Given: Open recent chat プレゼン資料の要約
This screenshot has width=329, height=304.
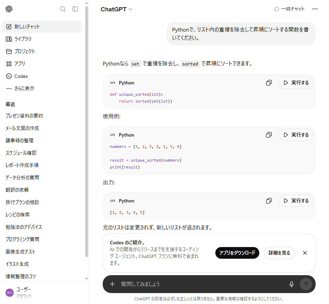Looking at the screenshot, I should pos(42,116).
